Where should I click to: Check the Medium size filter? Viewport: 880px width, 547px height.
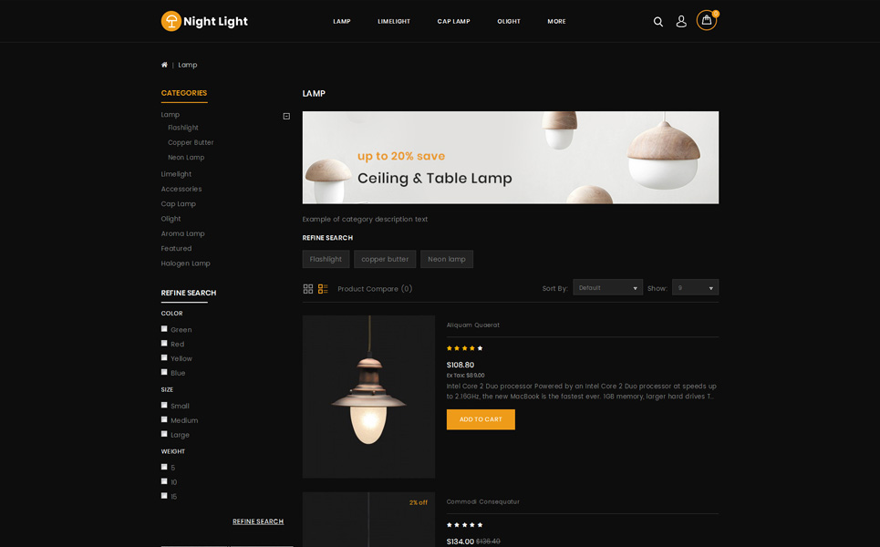point(164,419)
